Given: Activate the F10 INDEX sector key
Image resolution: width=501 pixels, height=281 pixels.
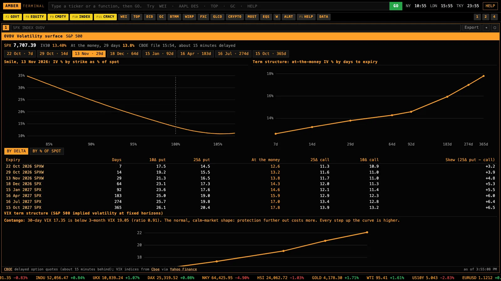Looking at the screenshot, I should coord(81,17).
